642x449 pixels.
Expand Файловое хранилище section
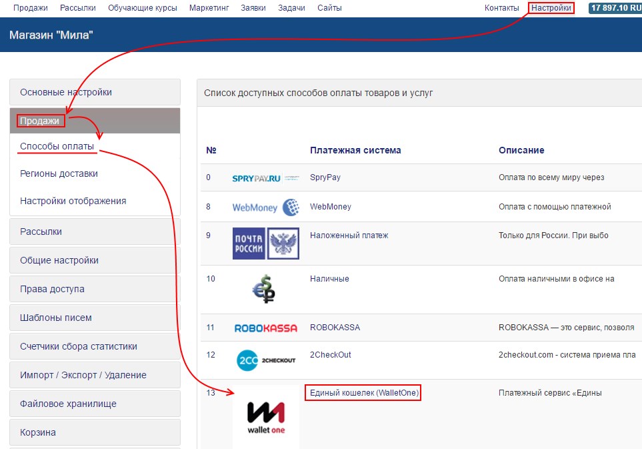tap(95, 404)
